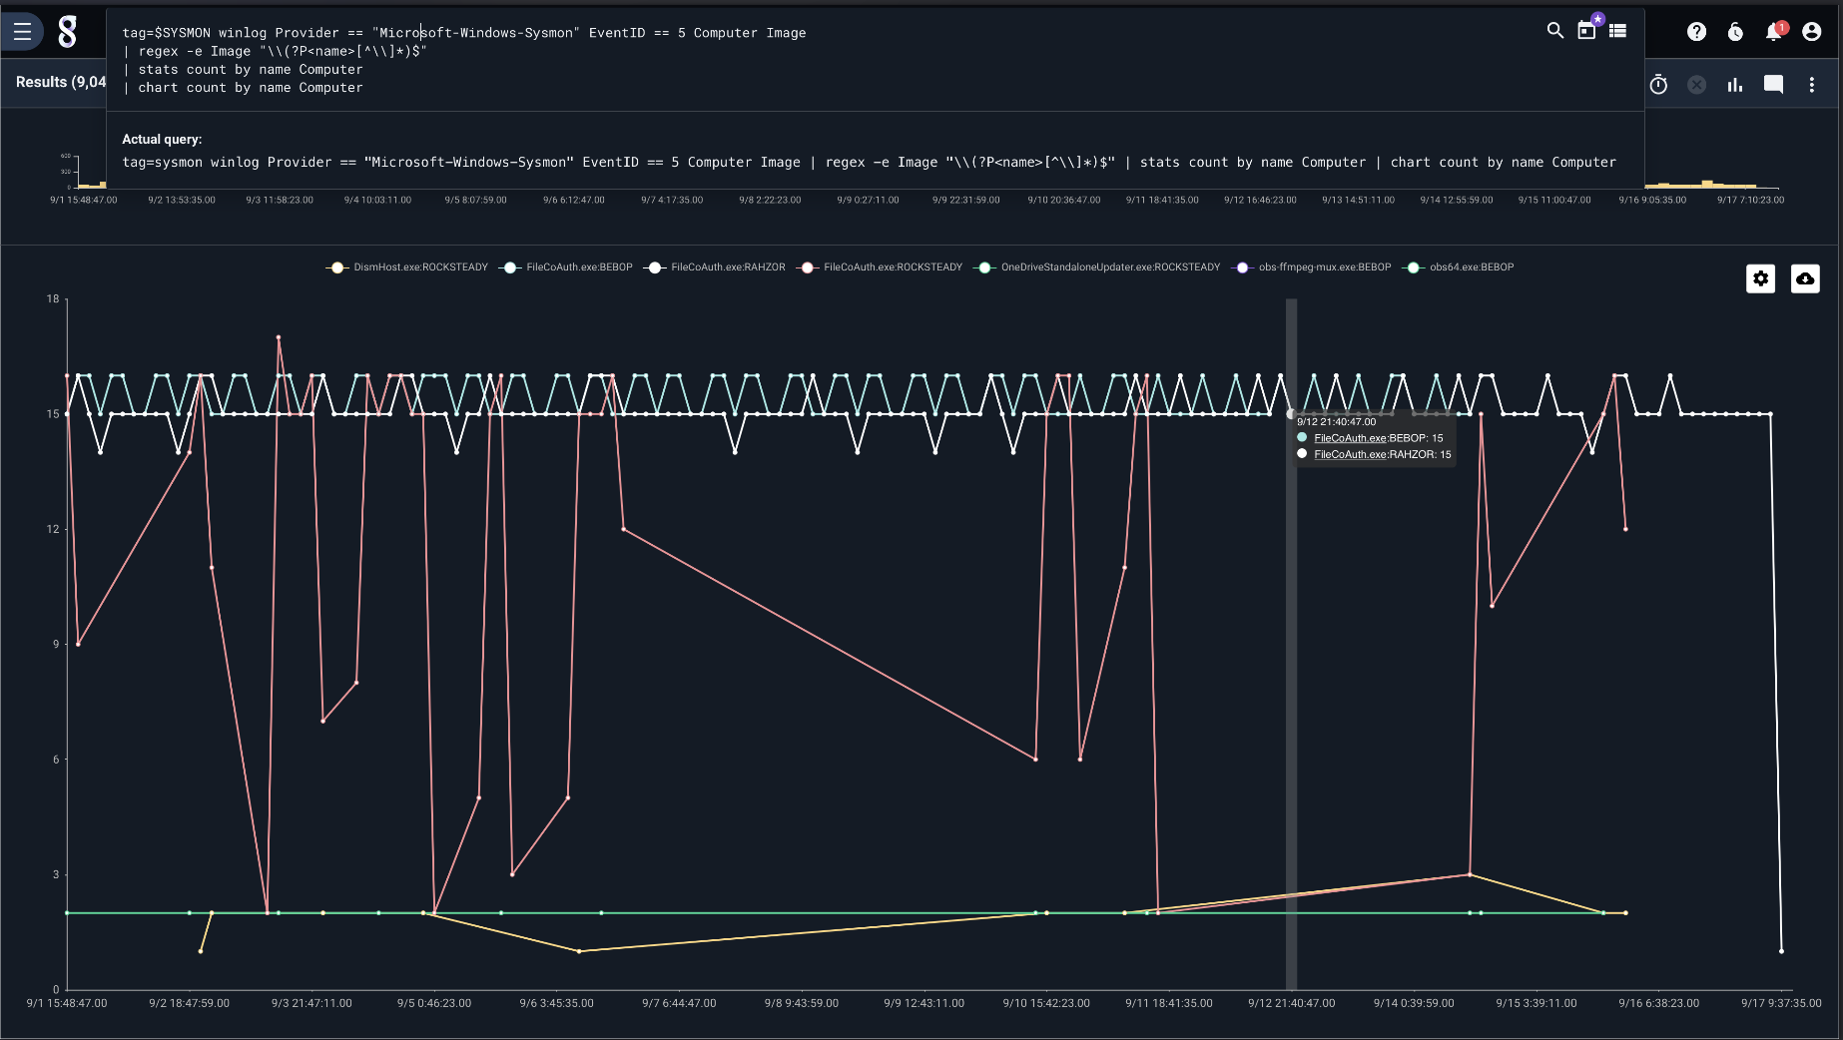Click FileCoAuth.exe:RAHZOR link in tooltip
This screenshot has width=1843, height=1040.
pos(1350,454)
